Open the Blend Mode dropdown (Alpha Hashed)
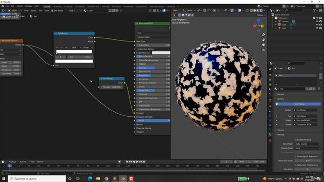Screen dimensions: 324x182 click(307, 144)
